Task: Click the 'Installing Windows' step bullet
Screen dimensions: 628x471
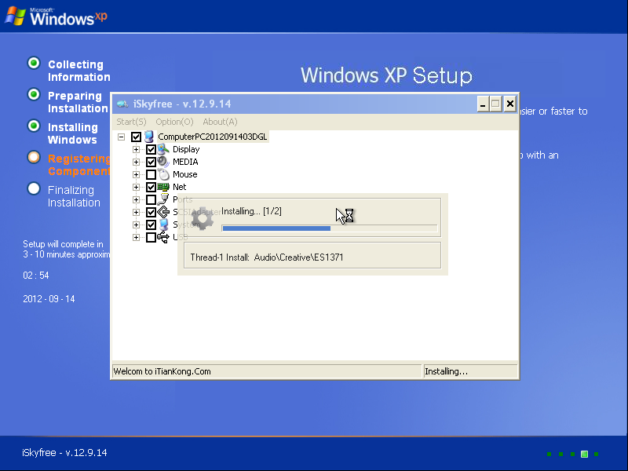Action: pos(34,126)
